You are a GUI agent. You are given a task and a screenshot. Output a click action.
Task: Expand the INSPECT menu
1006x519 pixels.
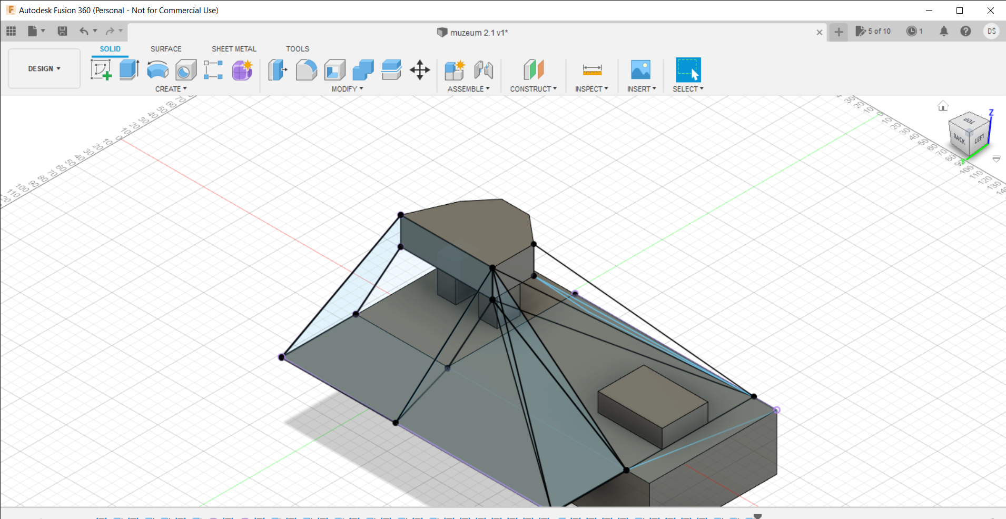pyautogui.click(x=591, y=89)
